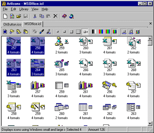The image size is (154, 133).
Task: Open the Library menu
Action: (24, 9)
